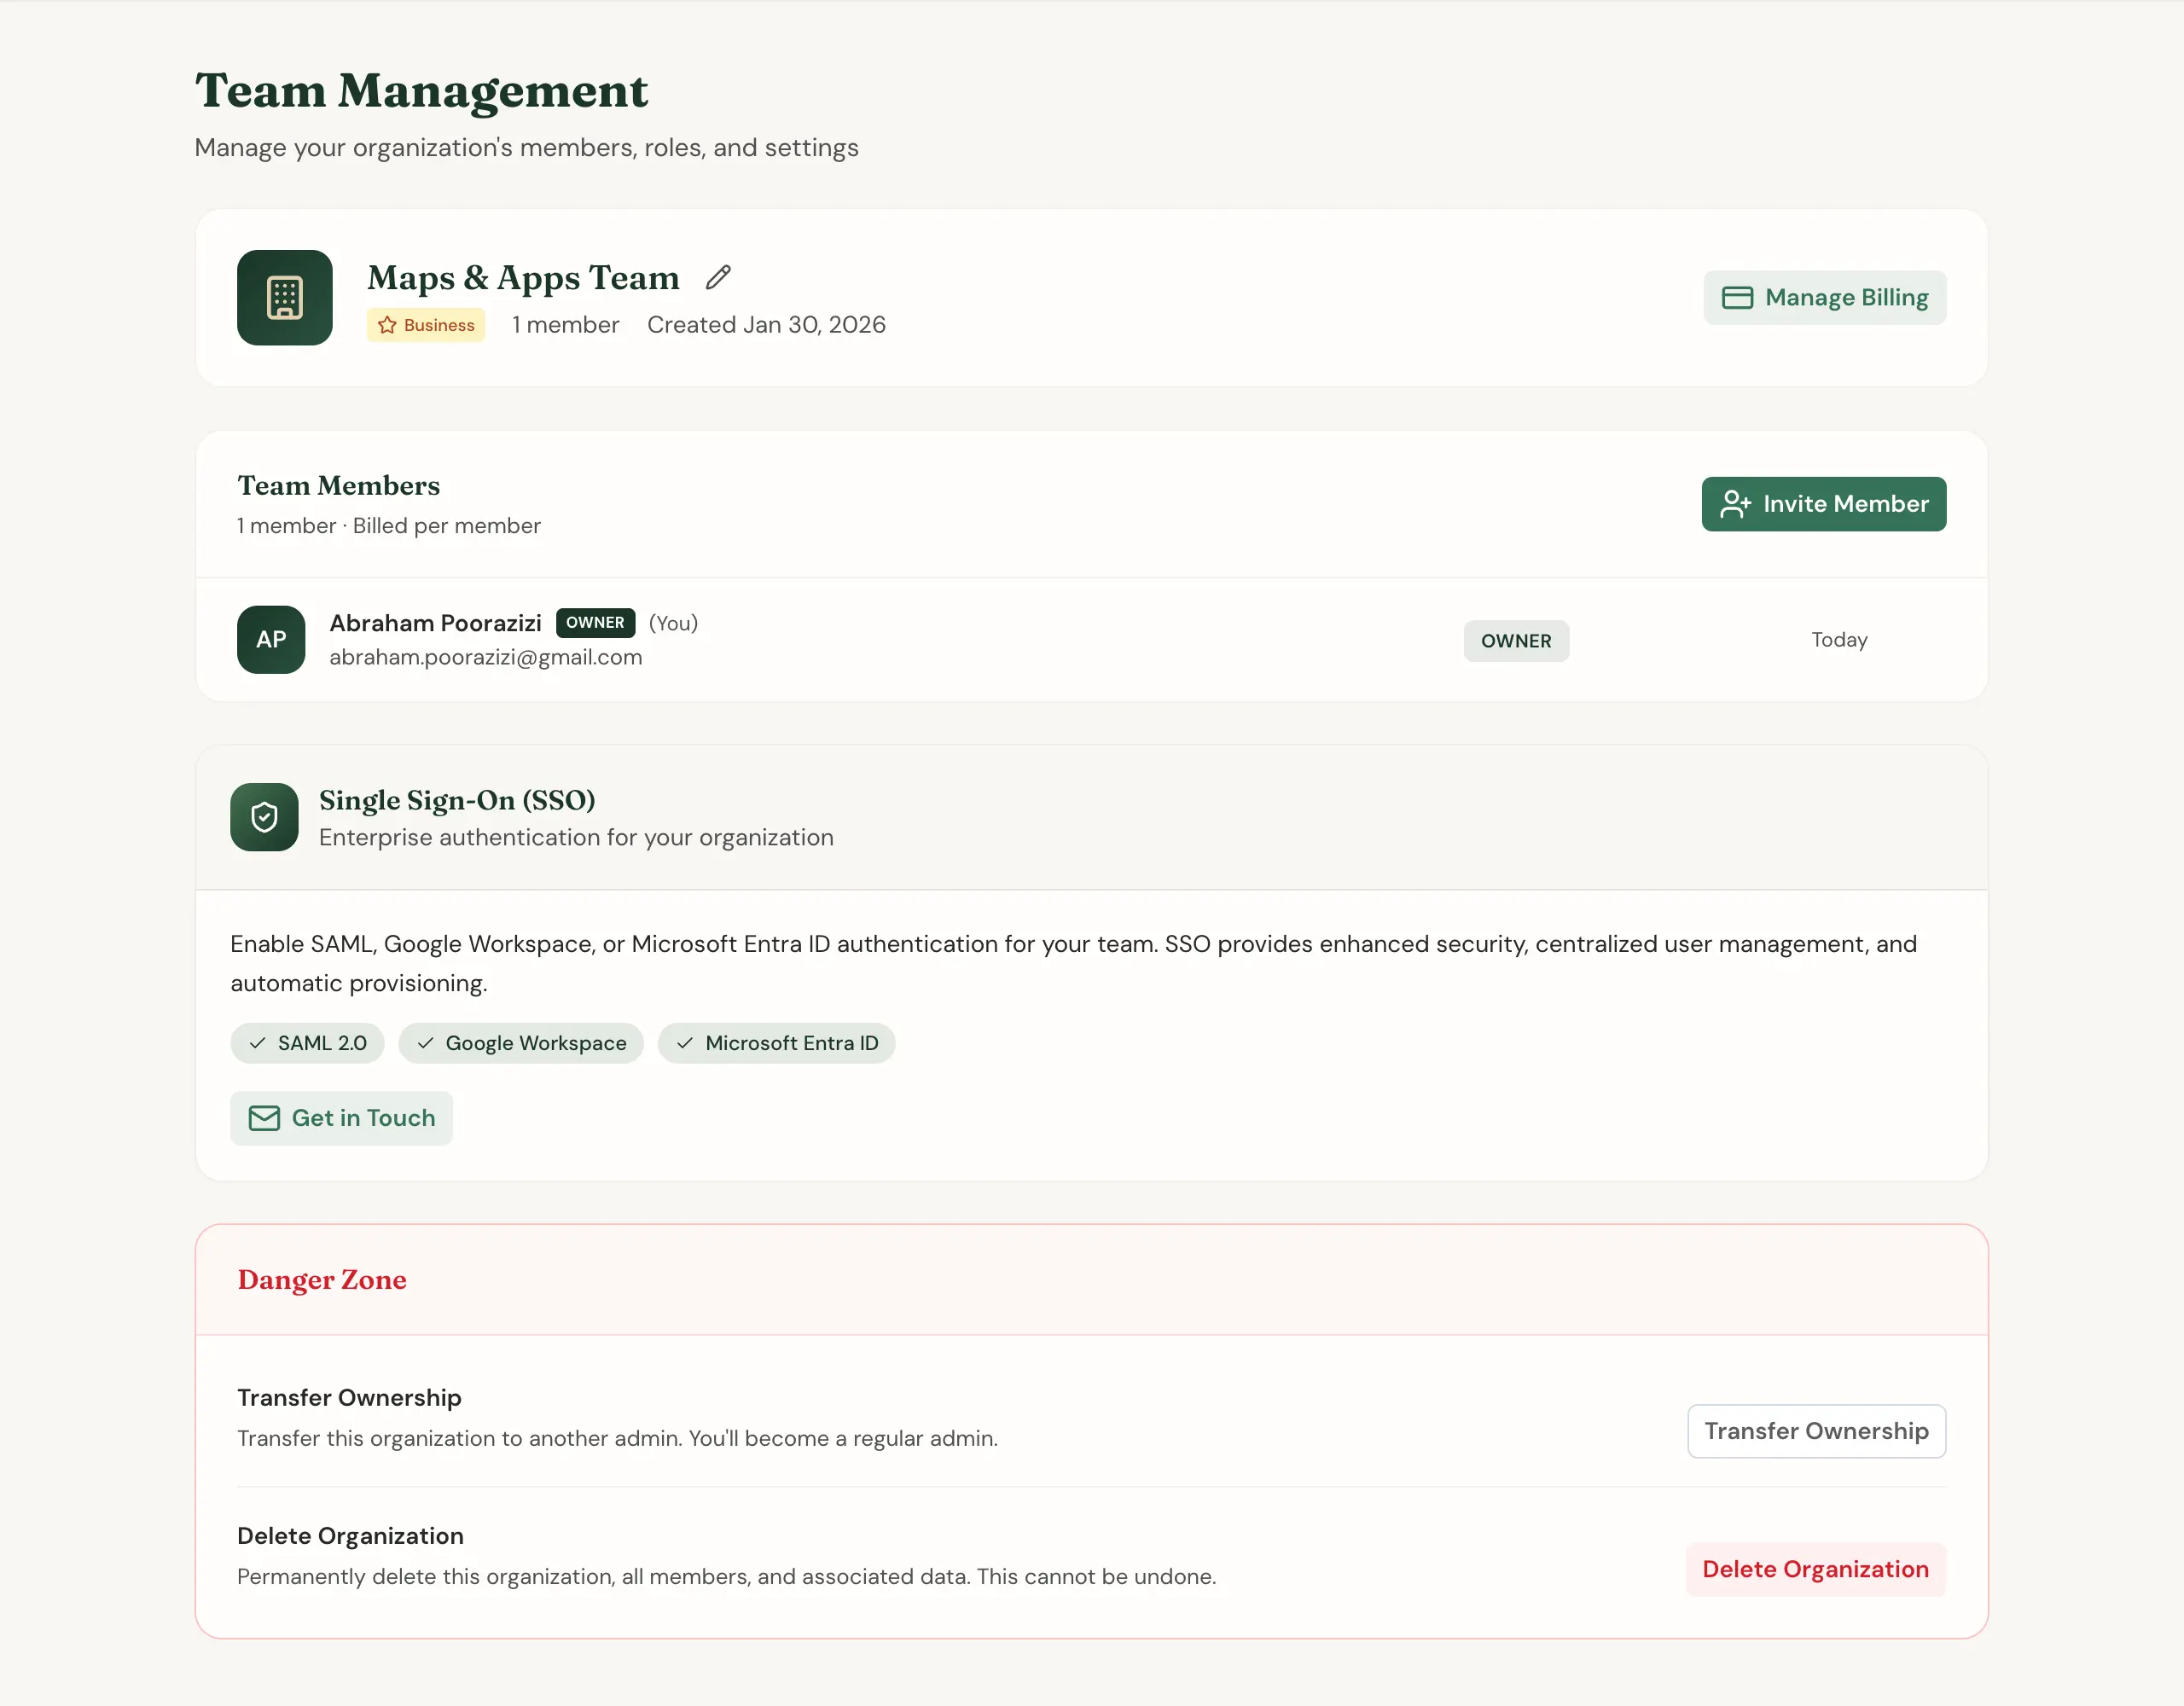Click the pencil icon to rename the team
The width and height of the screenshot is (2184, 1706).
pos(718,276)
